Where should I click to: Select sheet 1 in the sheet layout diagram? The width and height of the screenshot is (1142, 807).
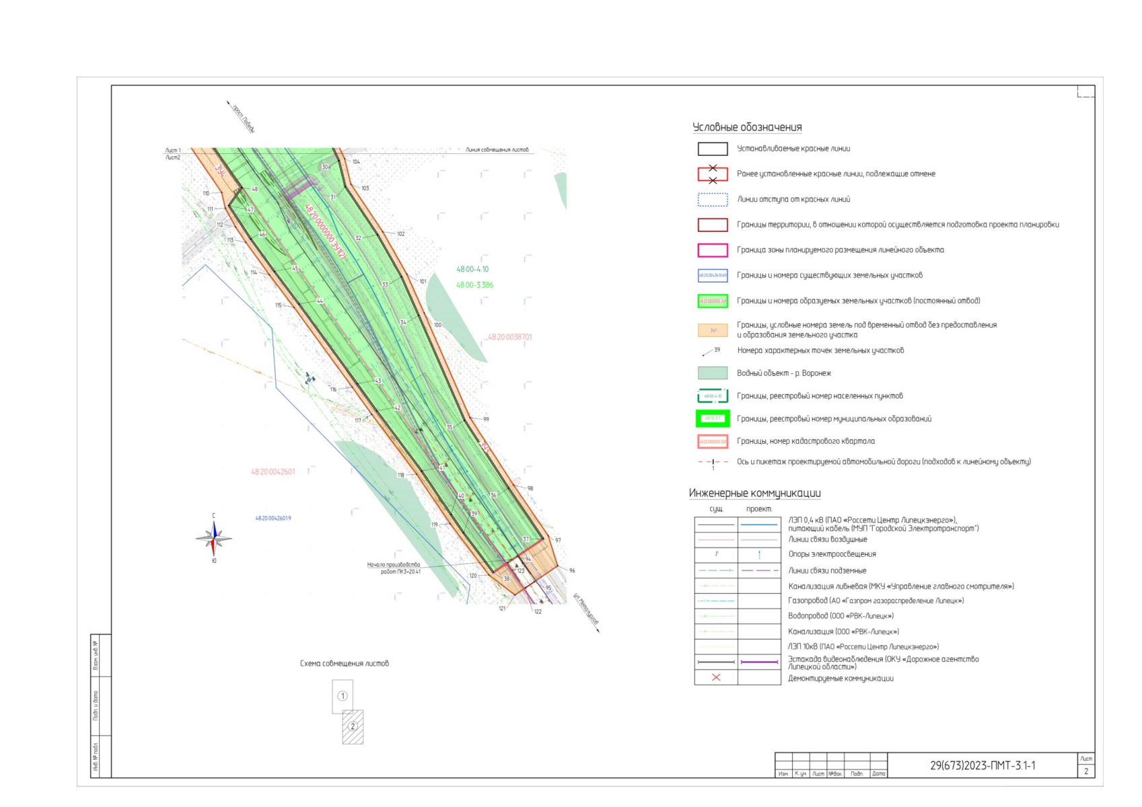[343, 696]
